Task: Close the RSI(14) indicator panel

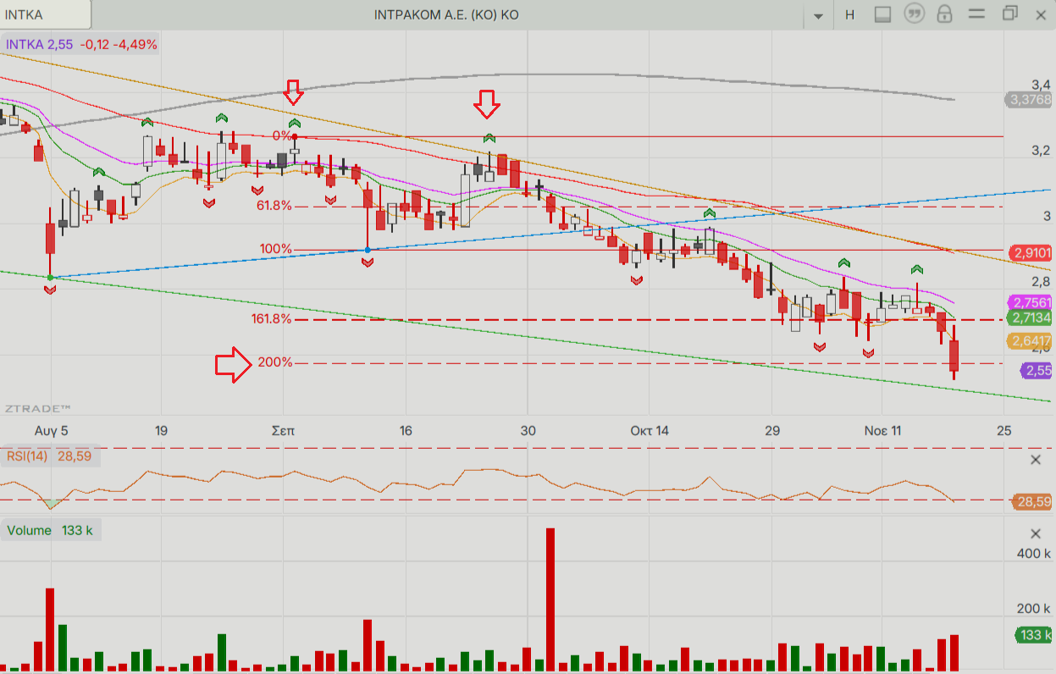Action: point(1035,460)
